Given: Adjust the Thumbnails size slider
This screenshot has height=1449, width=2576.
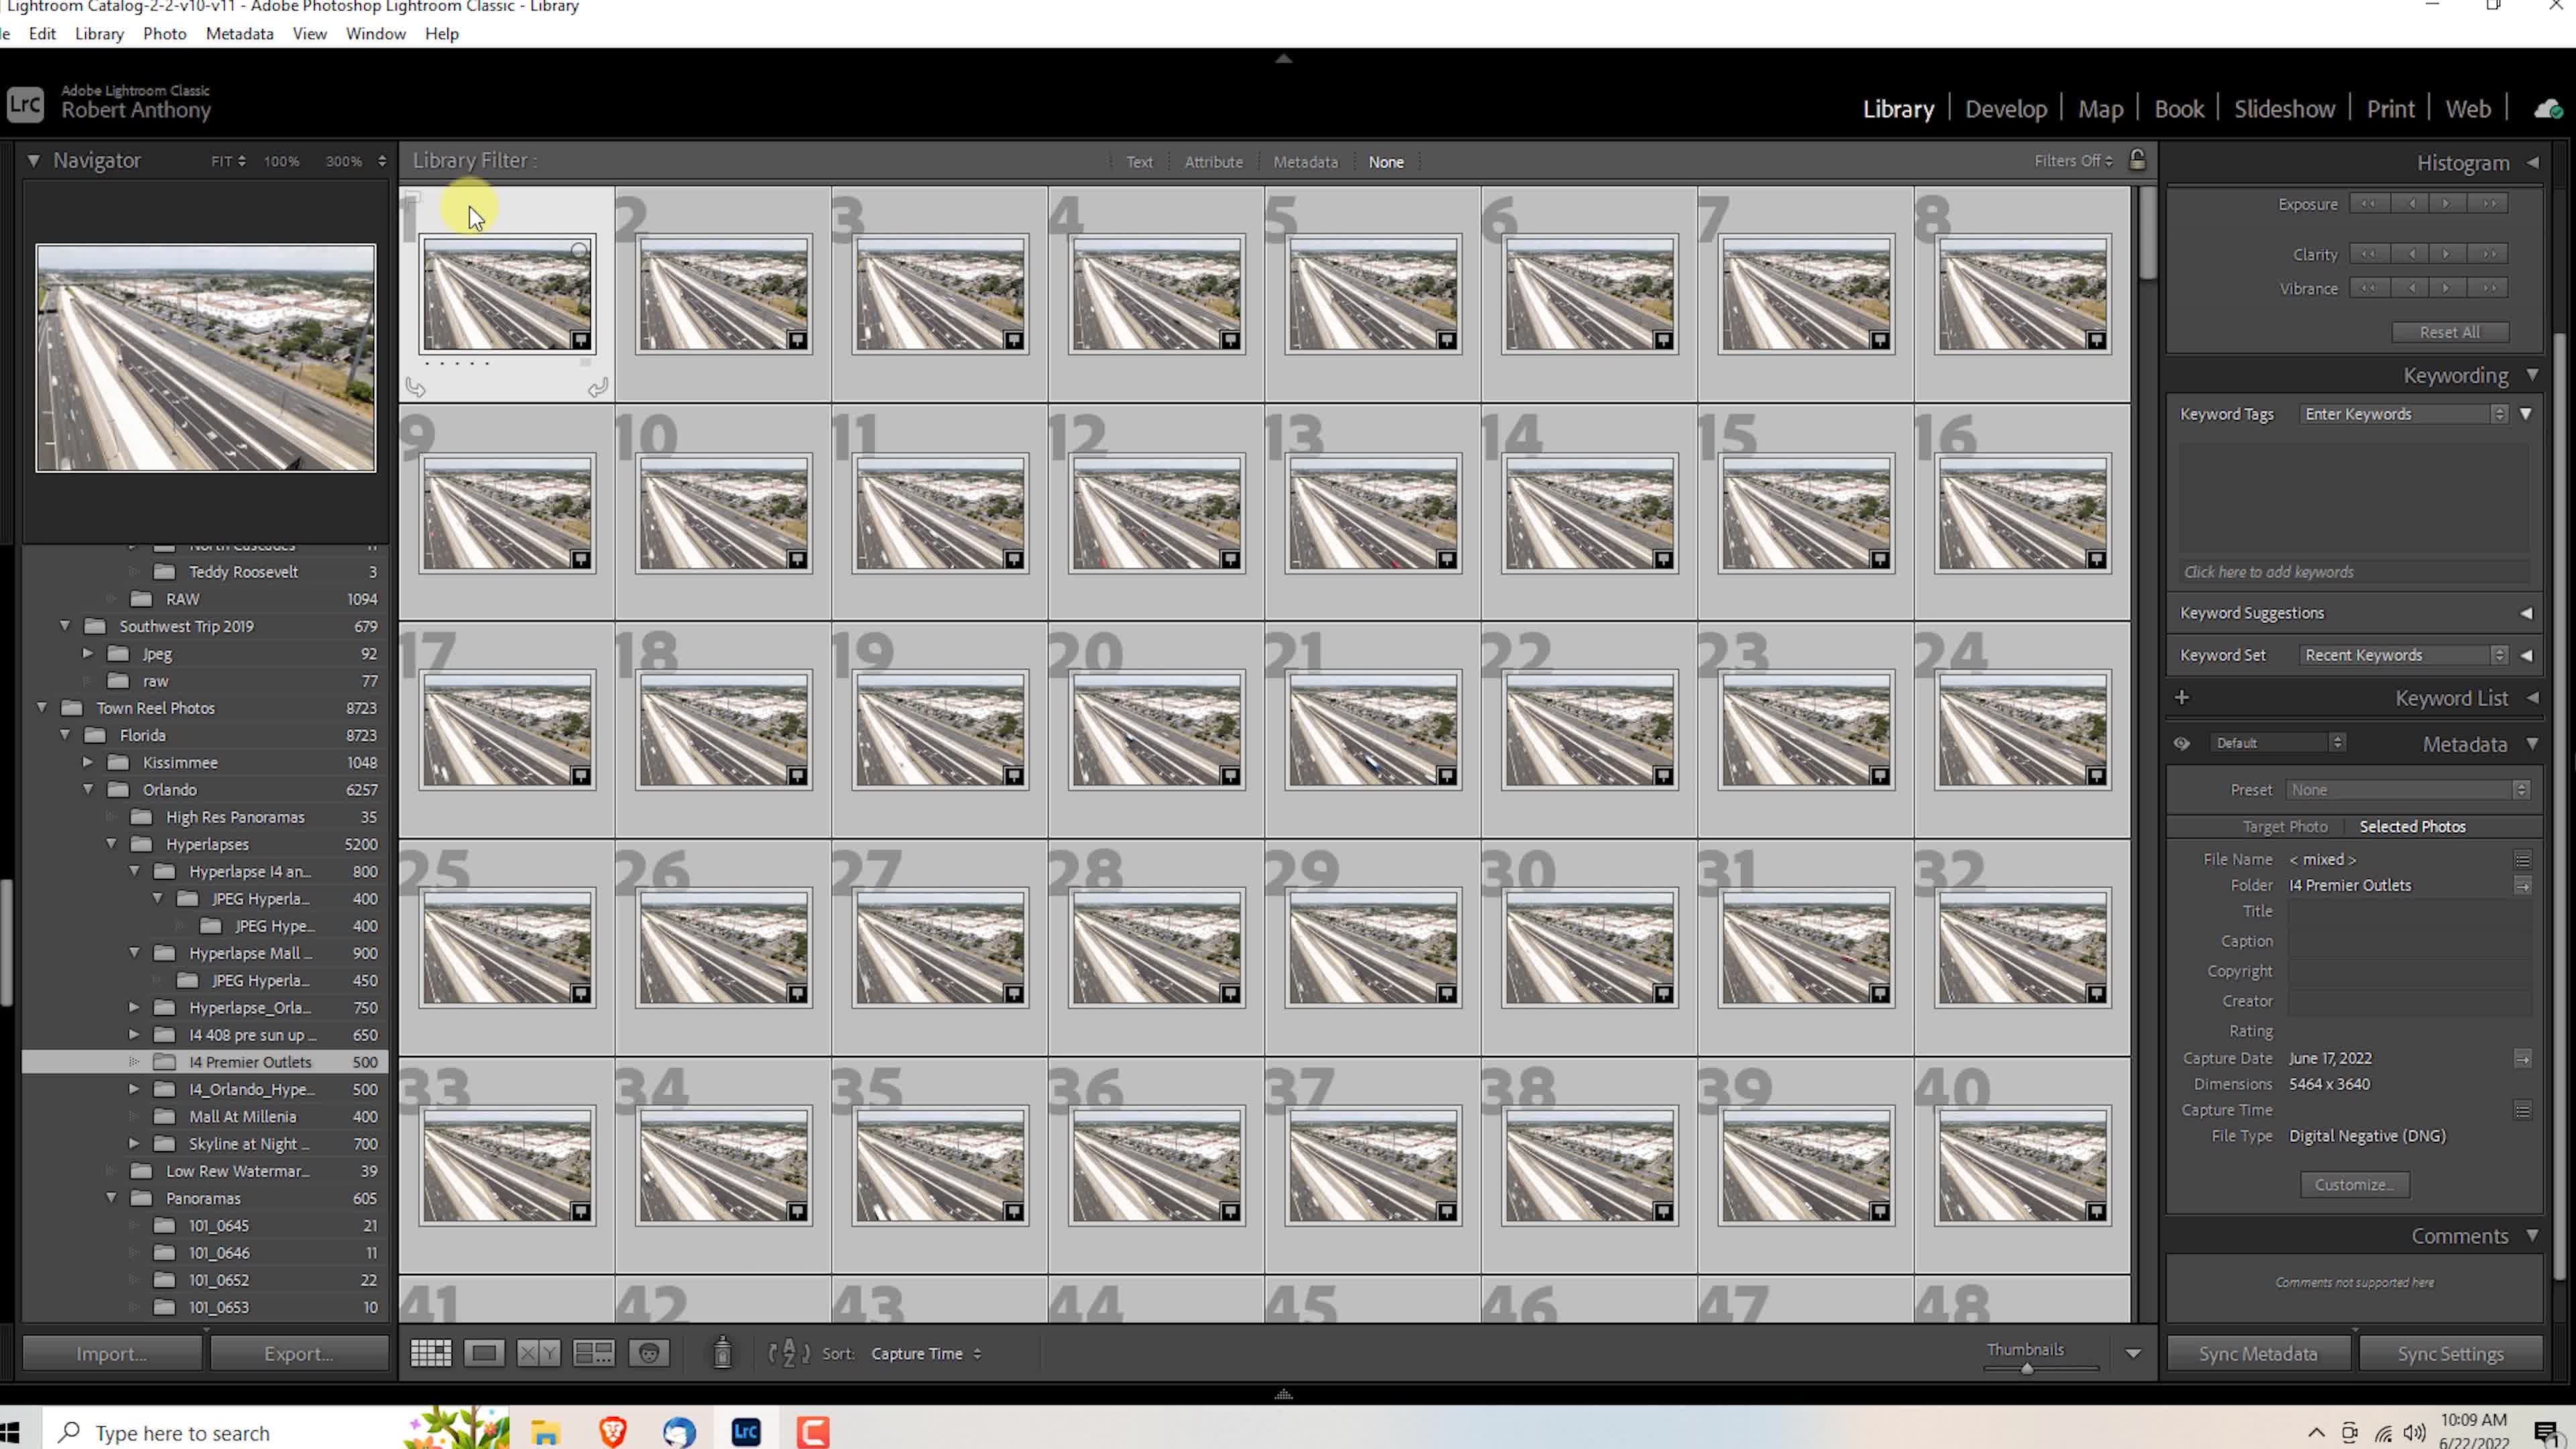Looking at the screenshot, I should 2027,1369.
